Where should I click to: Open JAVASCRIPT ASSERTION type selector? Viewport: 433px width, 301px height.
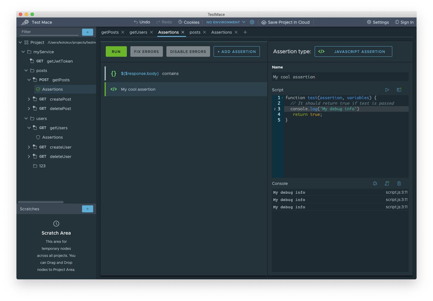click(x=353, y=52)
